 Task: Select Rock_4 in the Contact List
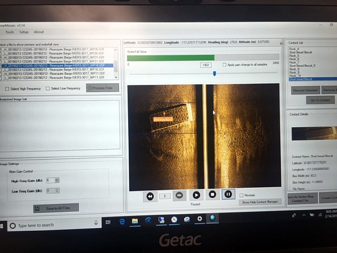tap(294, 49)
